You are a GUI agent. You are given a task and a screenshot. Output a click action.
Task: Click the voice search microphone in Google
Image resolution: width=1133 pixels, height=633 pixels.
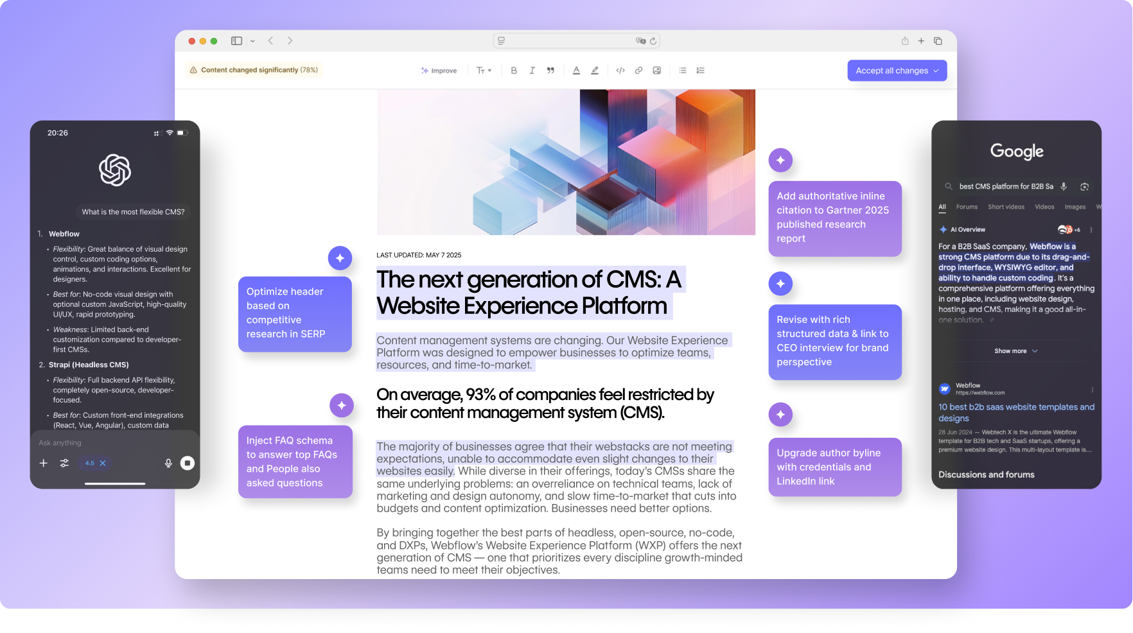1064,186
